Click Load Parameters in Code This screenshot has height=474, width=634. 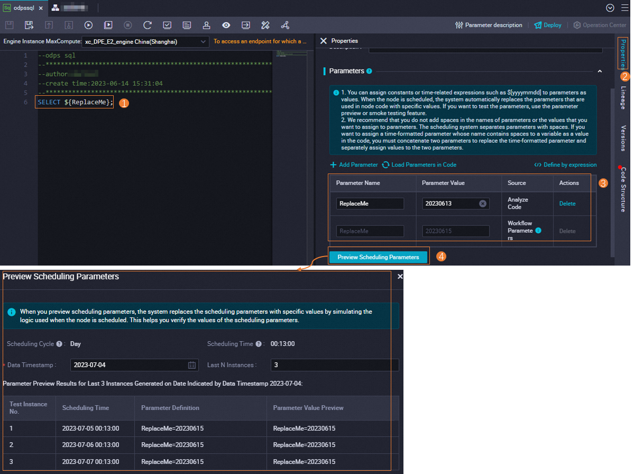[x=419, y=165]
